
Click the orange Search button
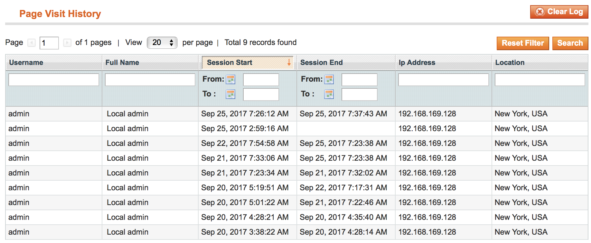click(570, 43)
